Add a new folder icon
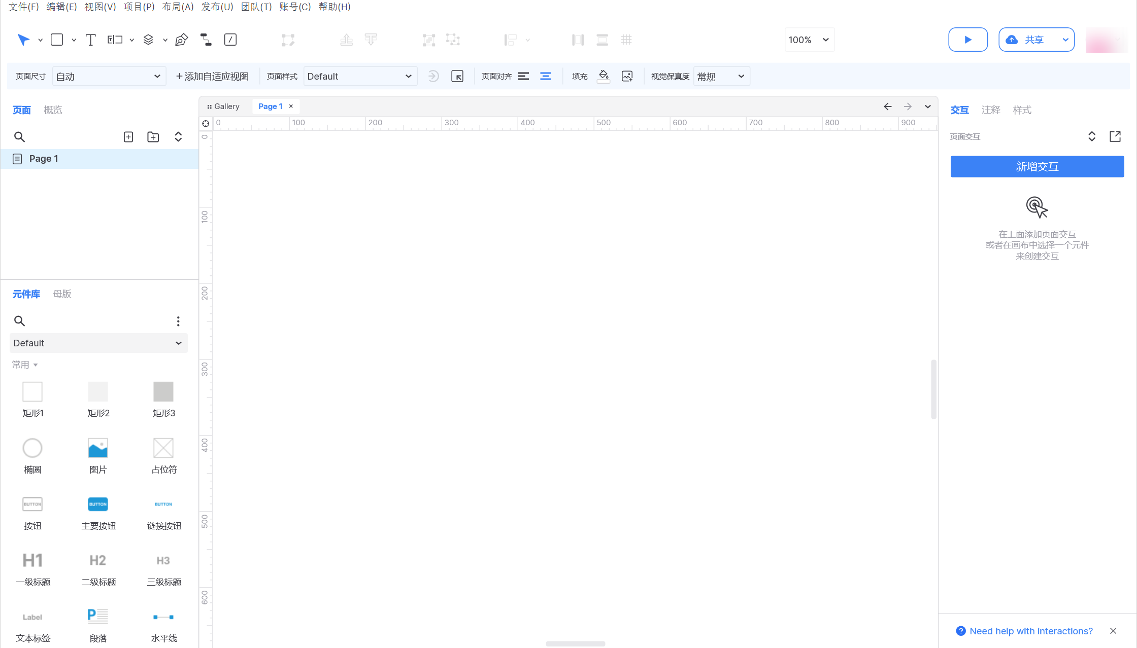The height and width of the screenshot is (648, 1137). click(x=153, y=137)
